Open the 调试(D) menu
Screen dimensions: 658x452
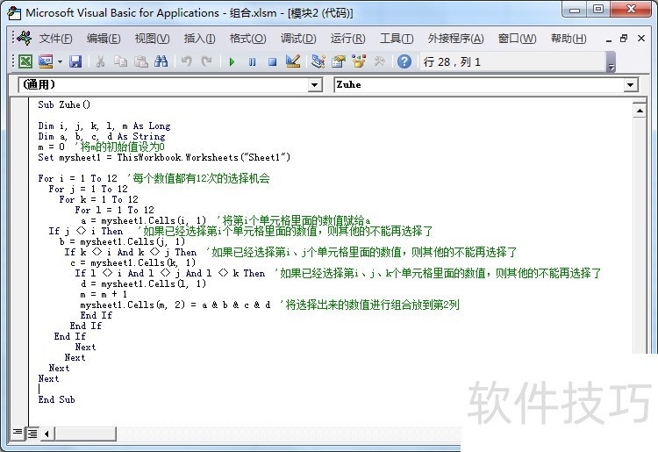[x=298, y=39]
